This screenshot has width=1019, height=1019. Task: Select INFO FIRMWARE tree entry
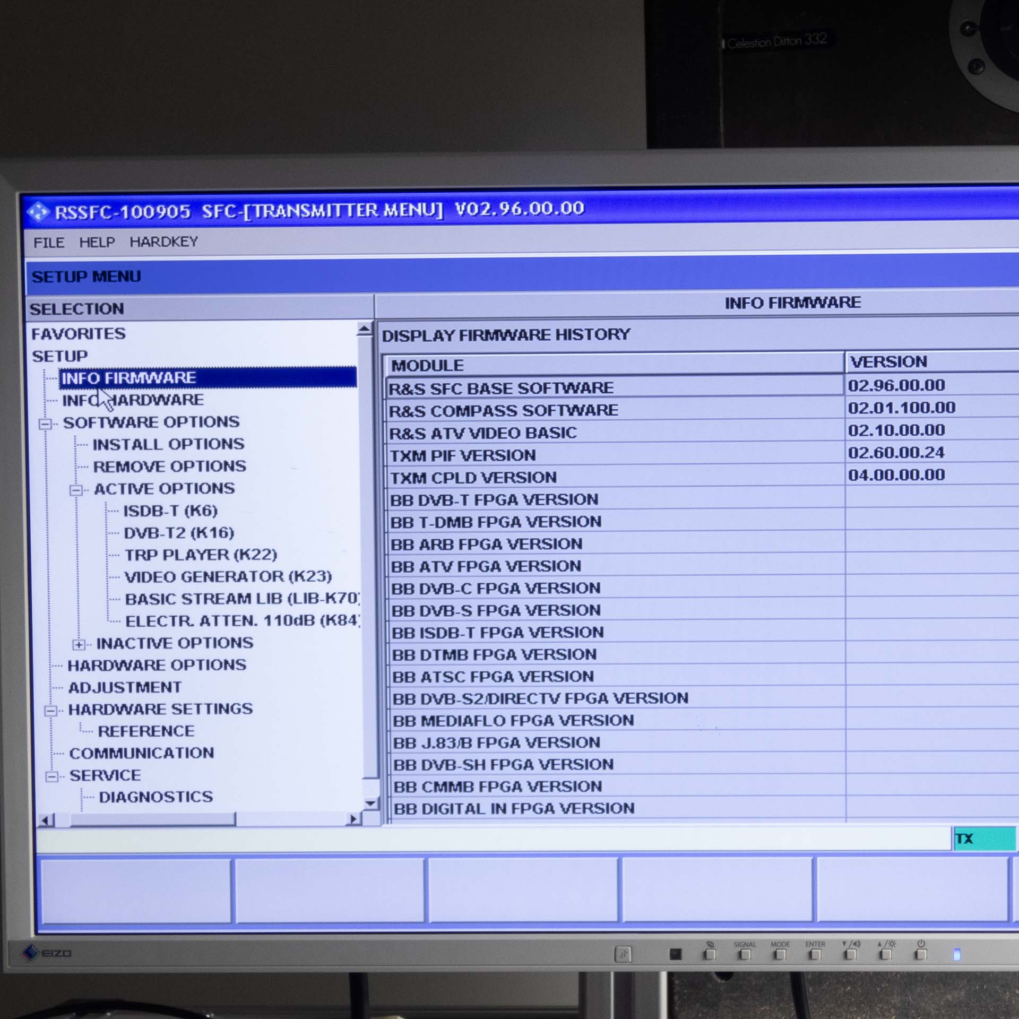207,377
